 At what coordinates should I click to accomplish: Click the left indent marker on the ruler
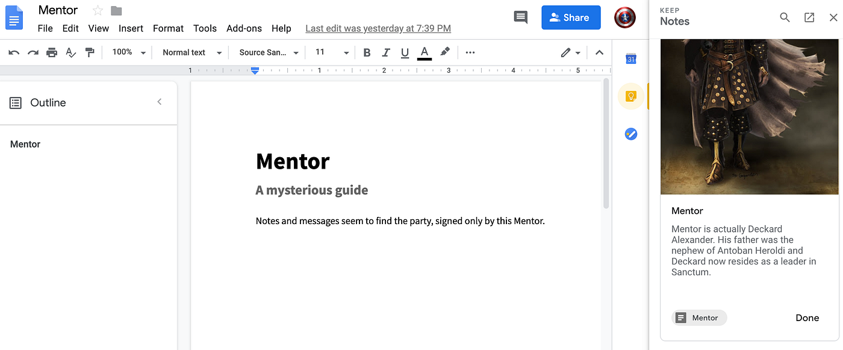tap(255, 70)
